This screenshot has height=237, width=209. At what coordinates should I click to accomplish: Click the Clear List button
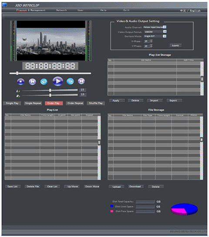point(52,187)
